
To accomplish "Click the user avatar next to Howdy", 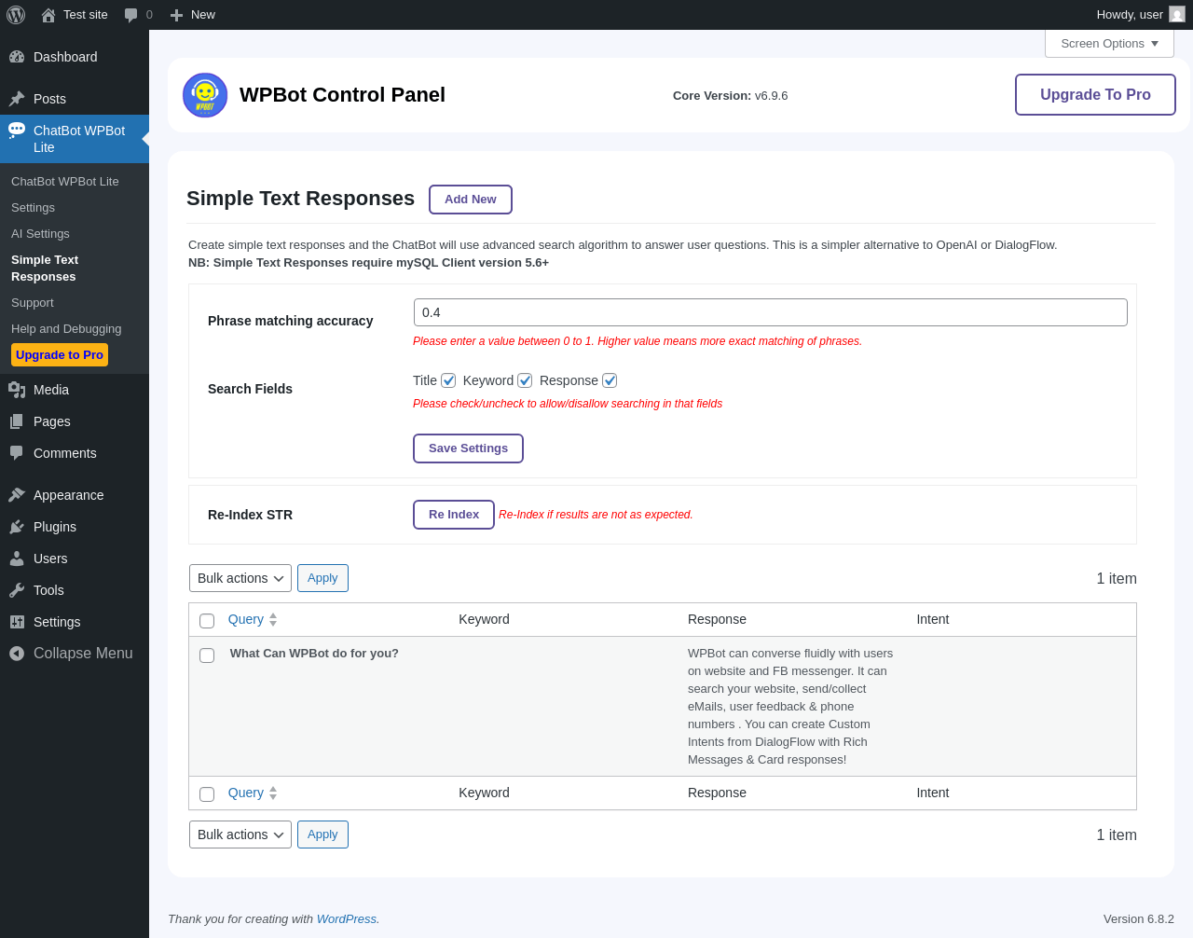I will [x=1177, y=15].
